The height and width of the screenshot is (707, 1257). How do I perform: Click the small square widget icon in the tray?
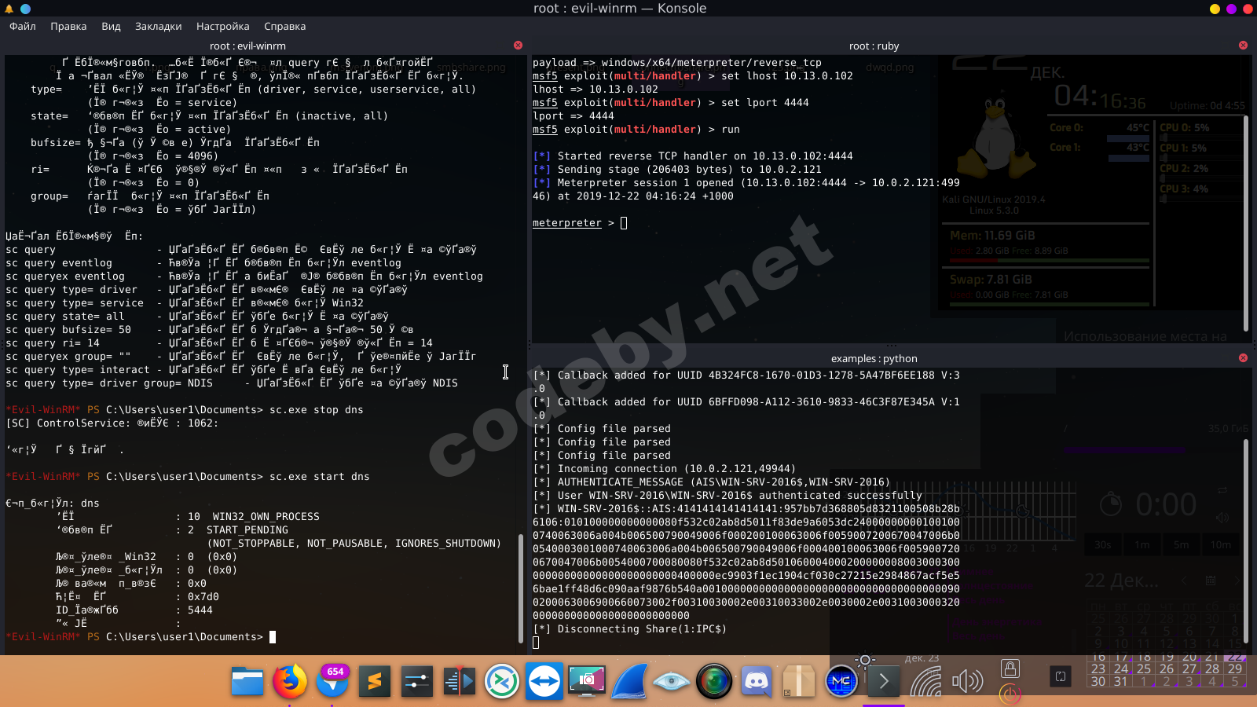pos(1061,676)
